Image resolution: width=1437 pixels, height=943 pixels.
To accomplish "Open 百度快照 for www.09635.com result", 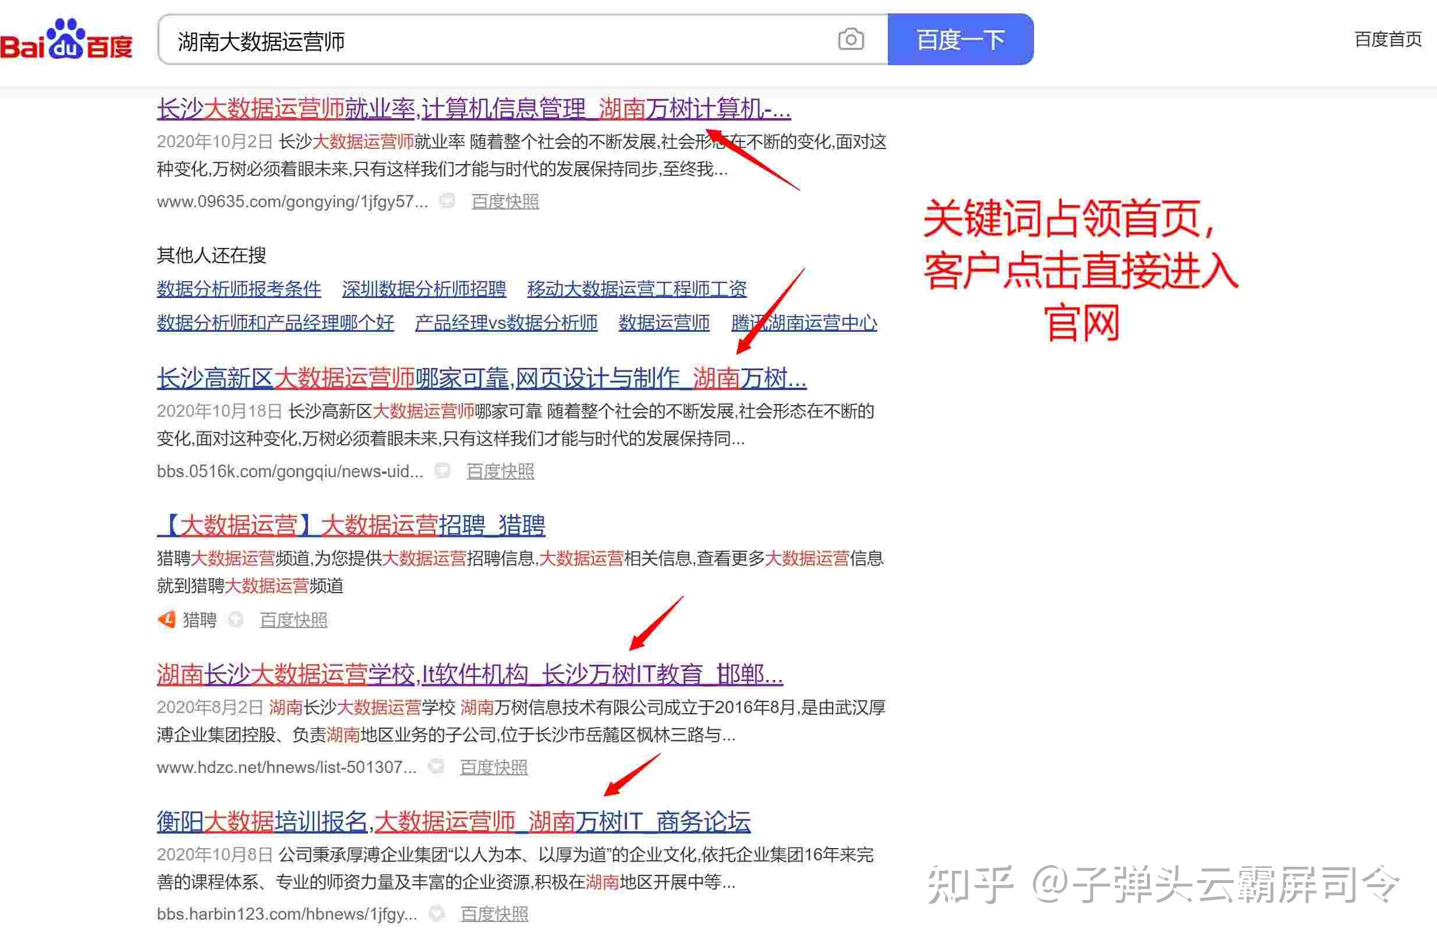I will (505, 201).
